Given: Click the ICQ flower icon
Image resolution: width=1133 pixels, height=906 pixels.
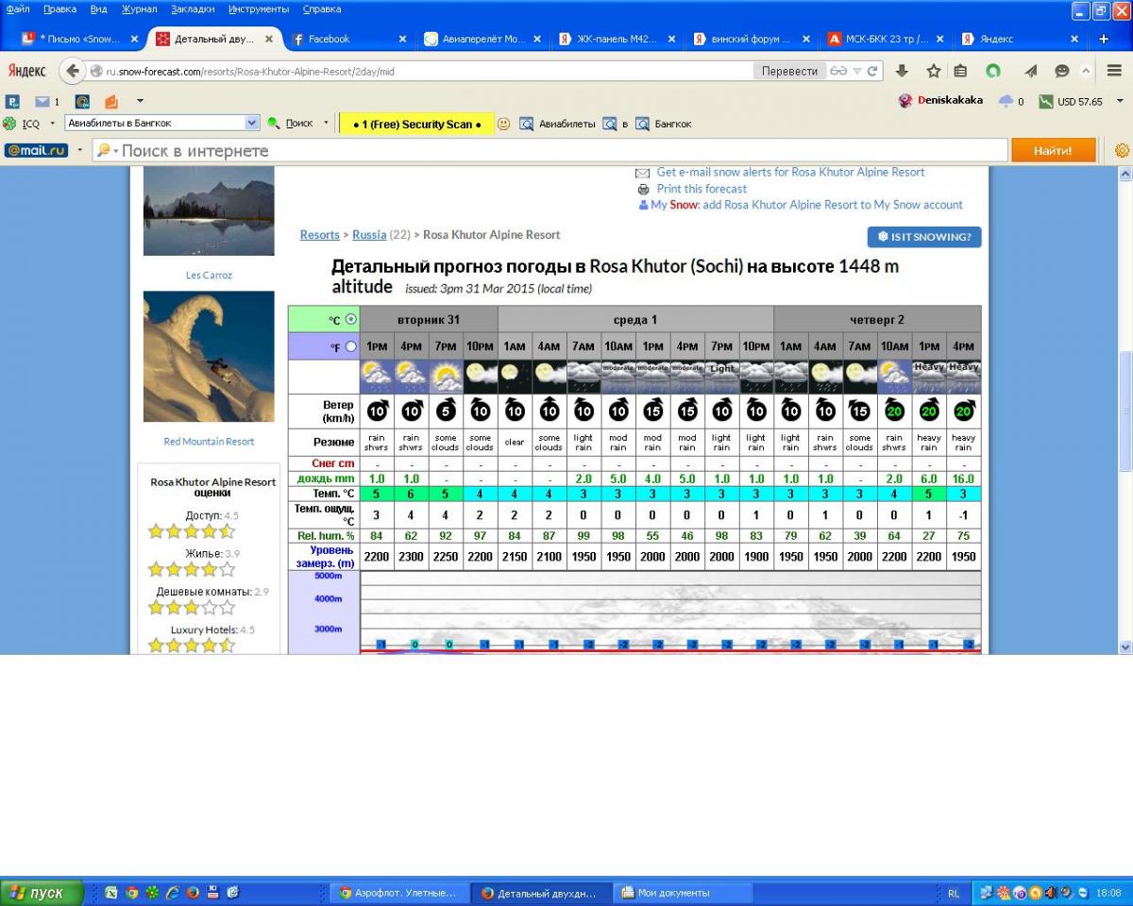Looking at the screenshot, I should click(10, 123).
